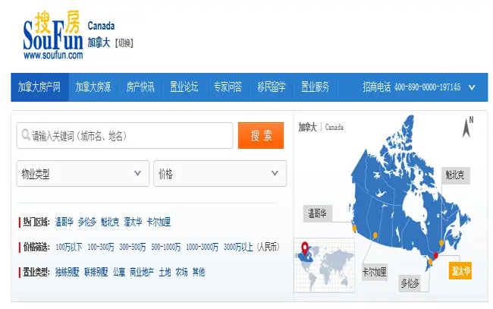Screen dimensions: 493x309
Task: Select hot region 多伦多 link
Action: 87,222
